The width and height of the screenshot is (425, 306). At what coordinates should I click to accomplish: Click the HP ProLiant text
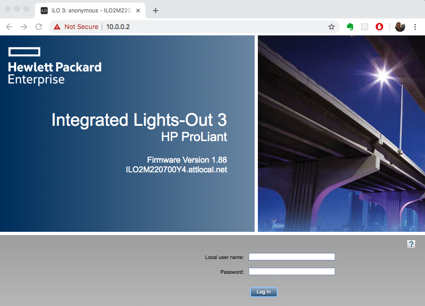click(x=194, y=136)
